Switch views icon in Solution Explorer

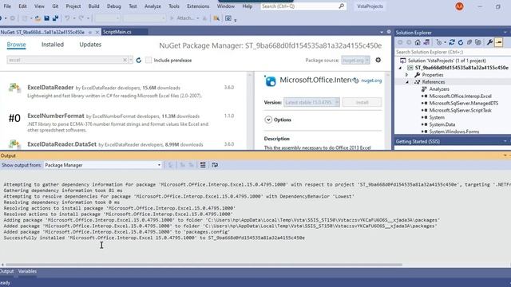[x=426, y=42]
